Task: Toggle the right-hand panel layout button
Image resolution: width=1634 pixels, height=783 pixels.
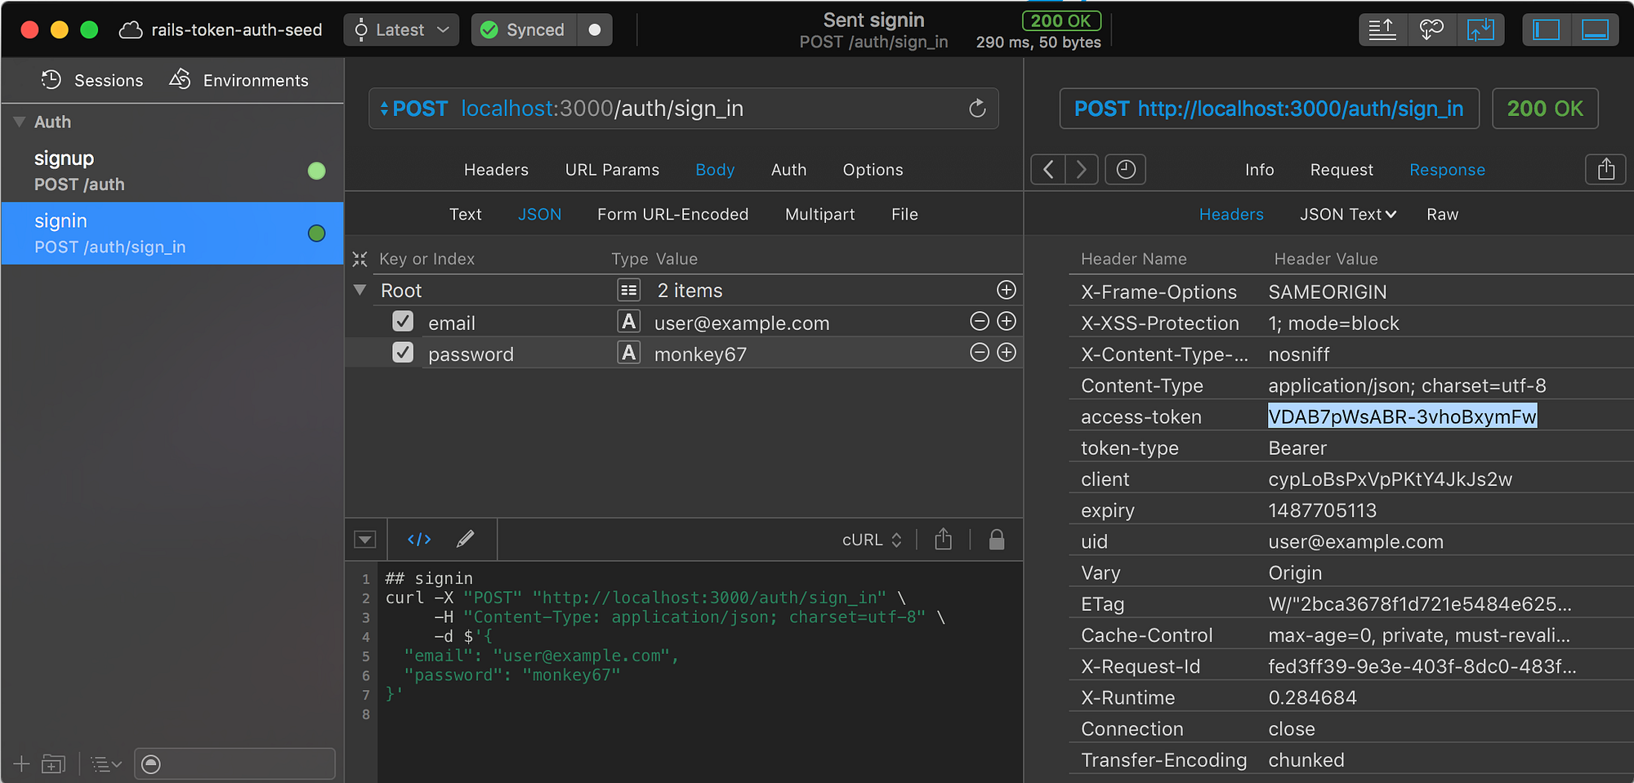Action: coord(1595,30)
